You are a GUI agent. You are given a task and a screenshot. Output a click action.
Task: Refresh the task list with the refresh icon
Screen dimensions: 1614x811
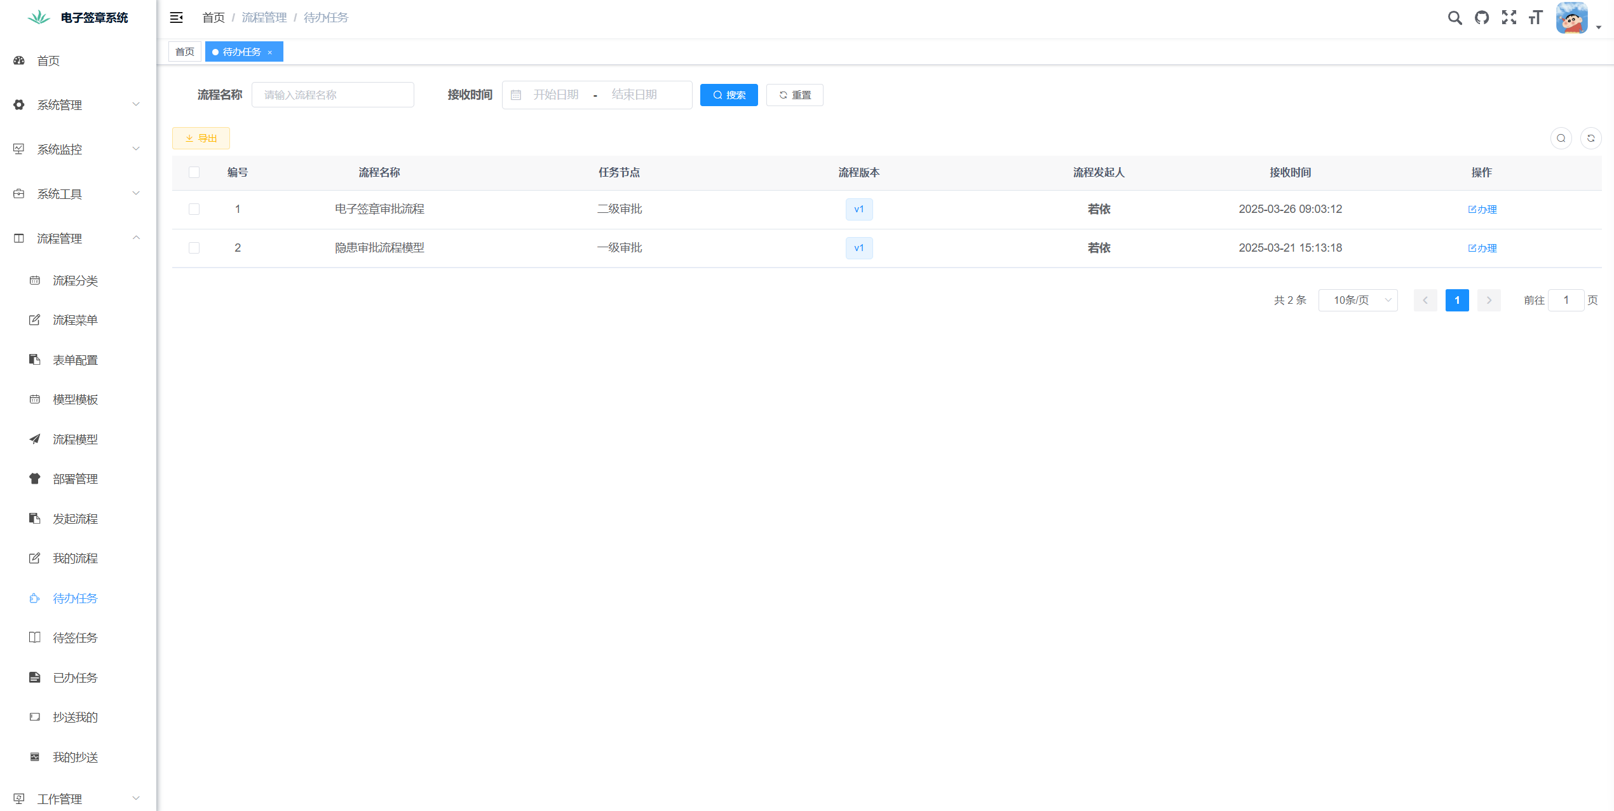tap(1592, 138)
